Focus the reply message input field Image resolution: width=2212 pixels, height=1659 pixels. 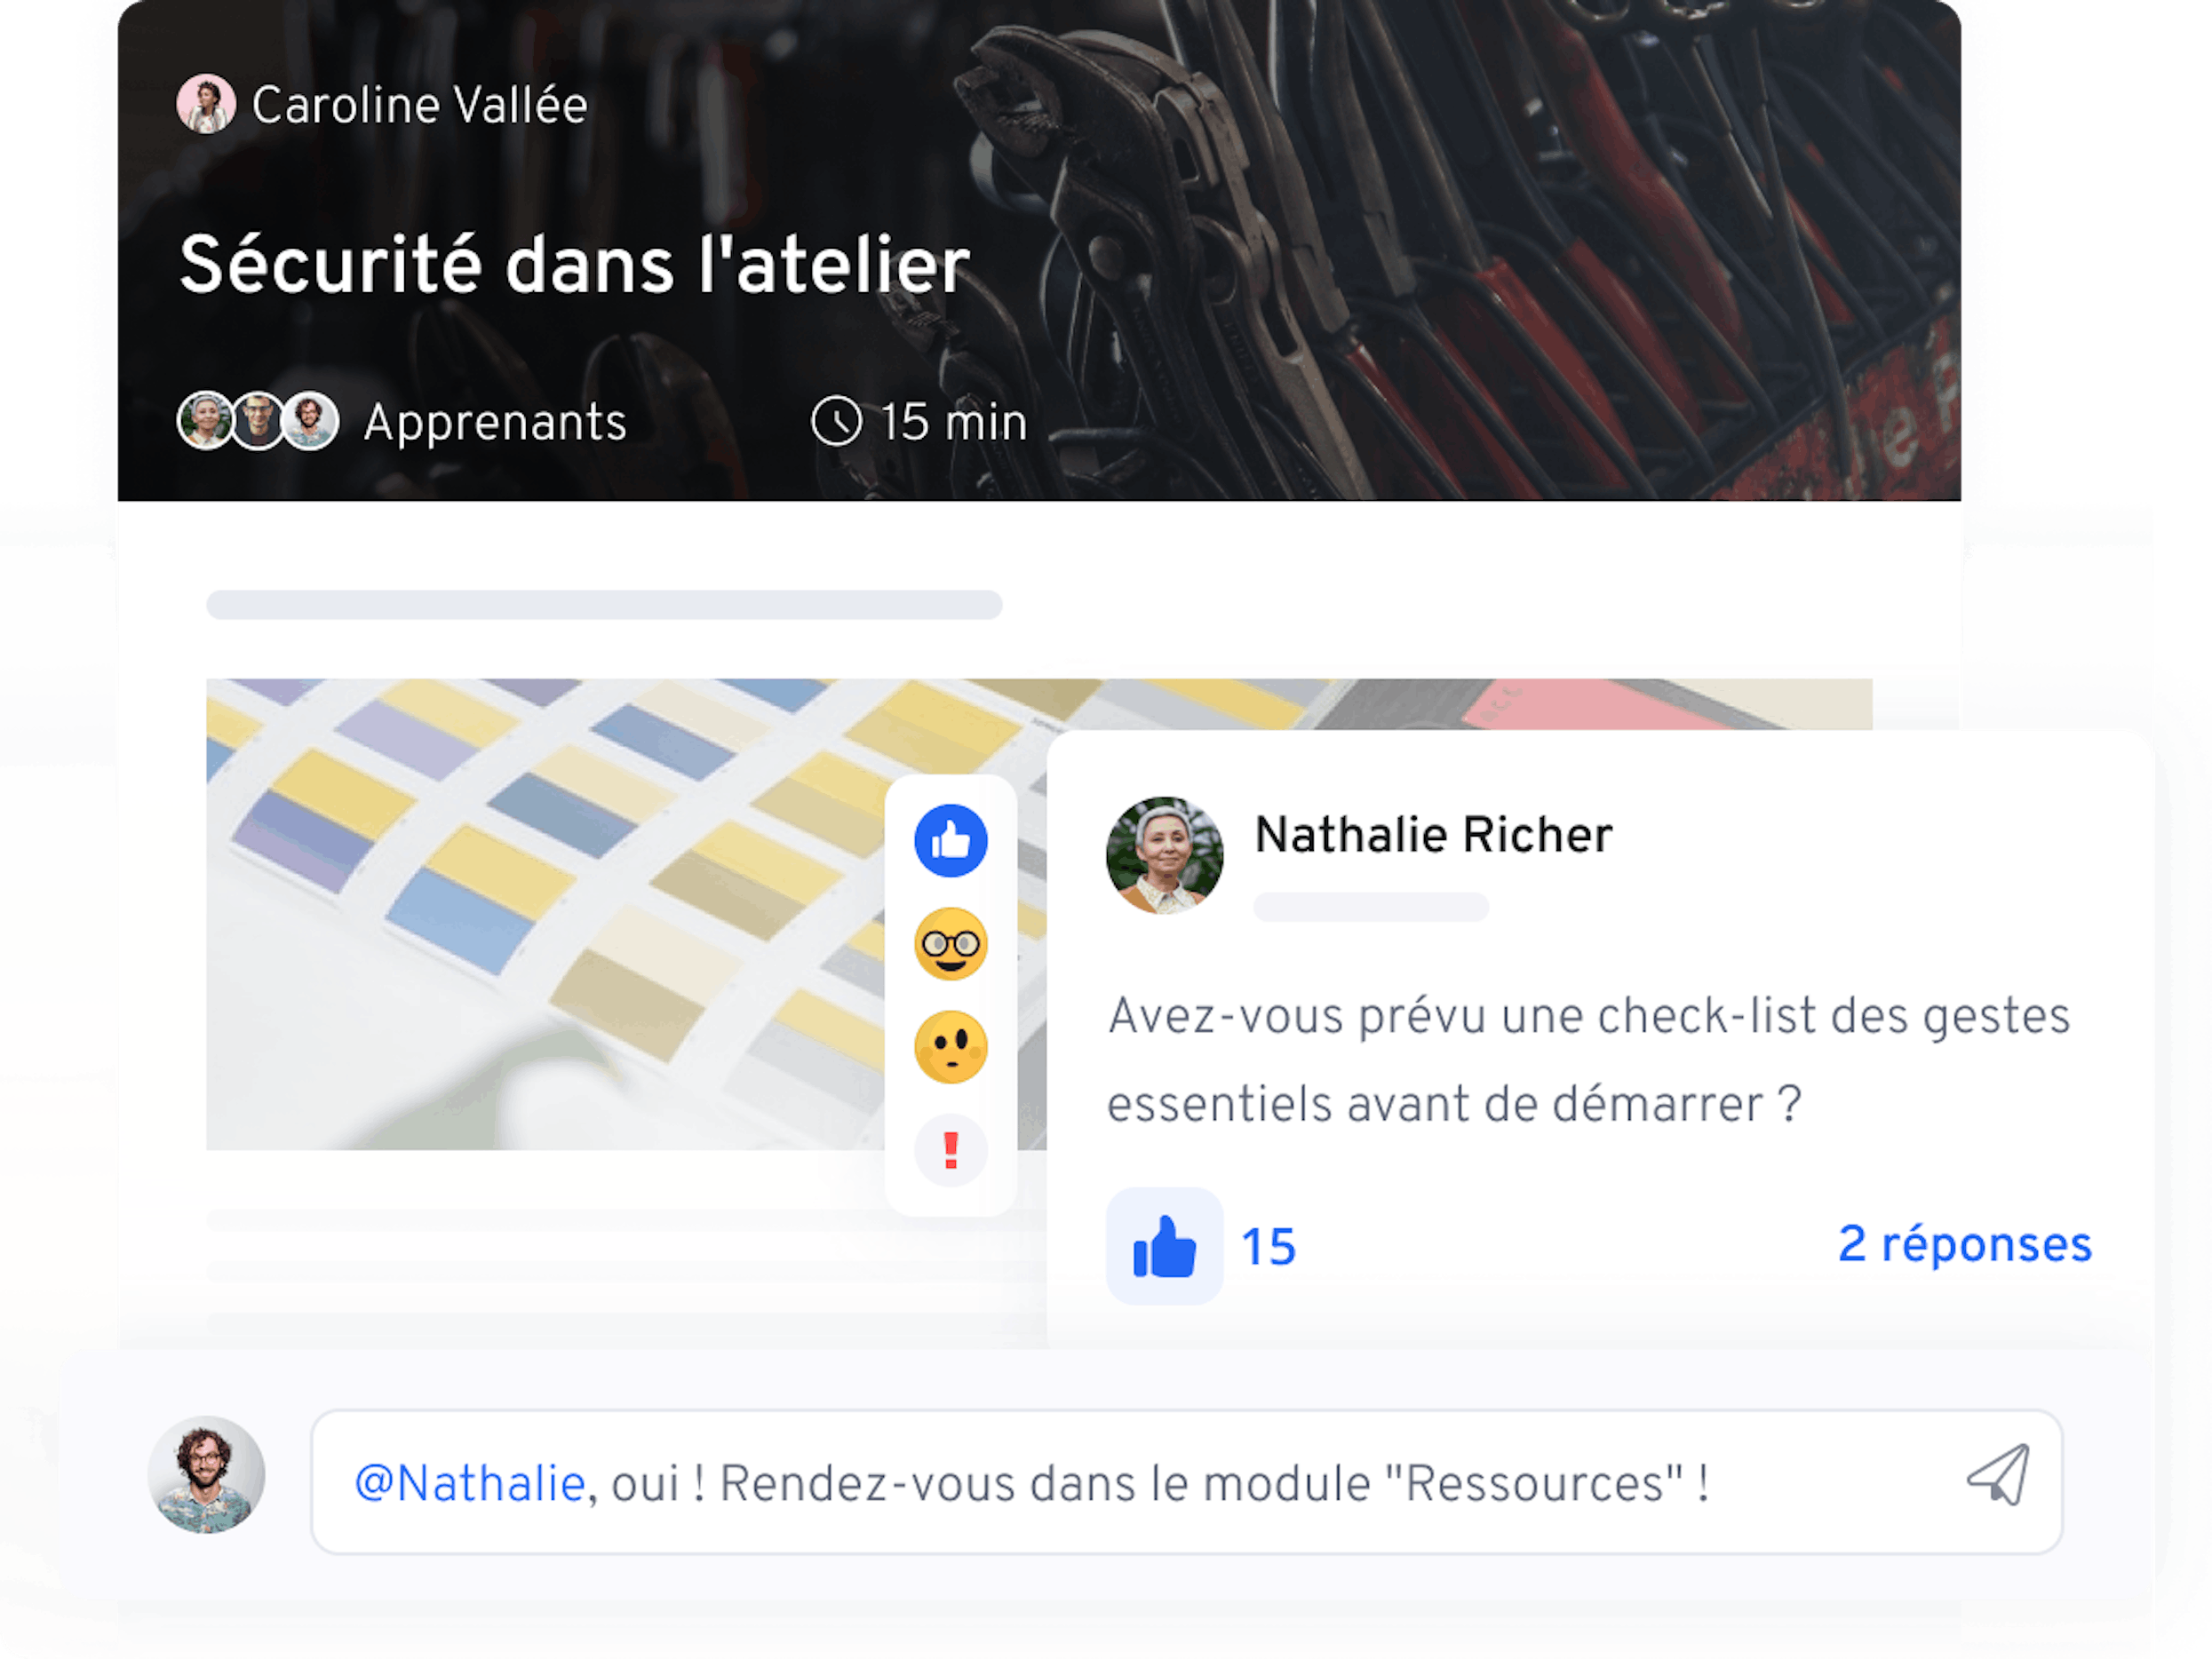tap(1186, 1482)
